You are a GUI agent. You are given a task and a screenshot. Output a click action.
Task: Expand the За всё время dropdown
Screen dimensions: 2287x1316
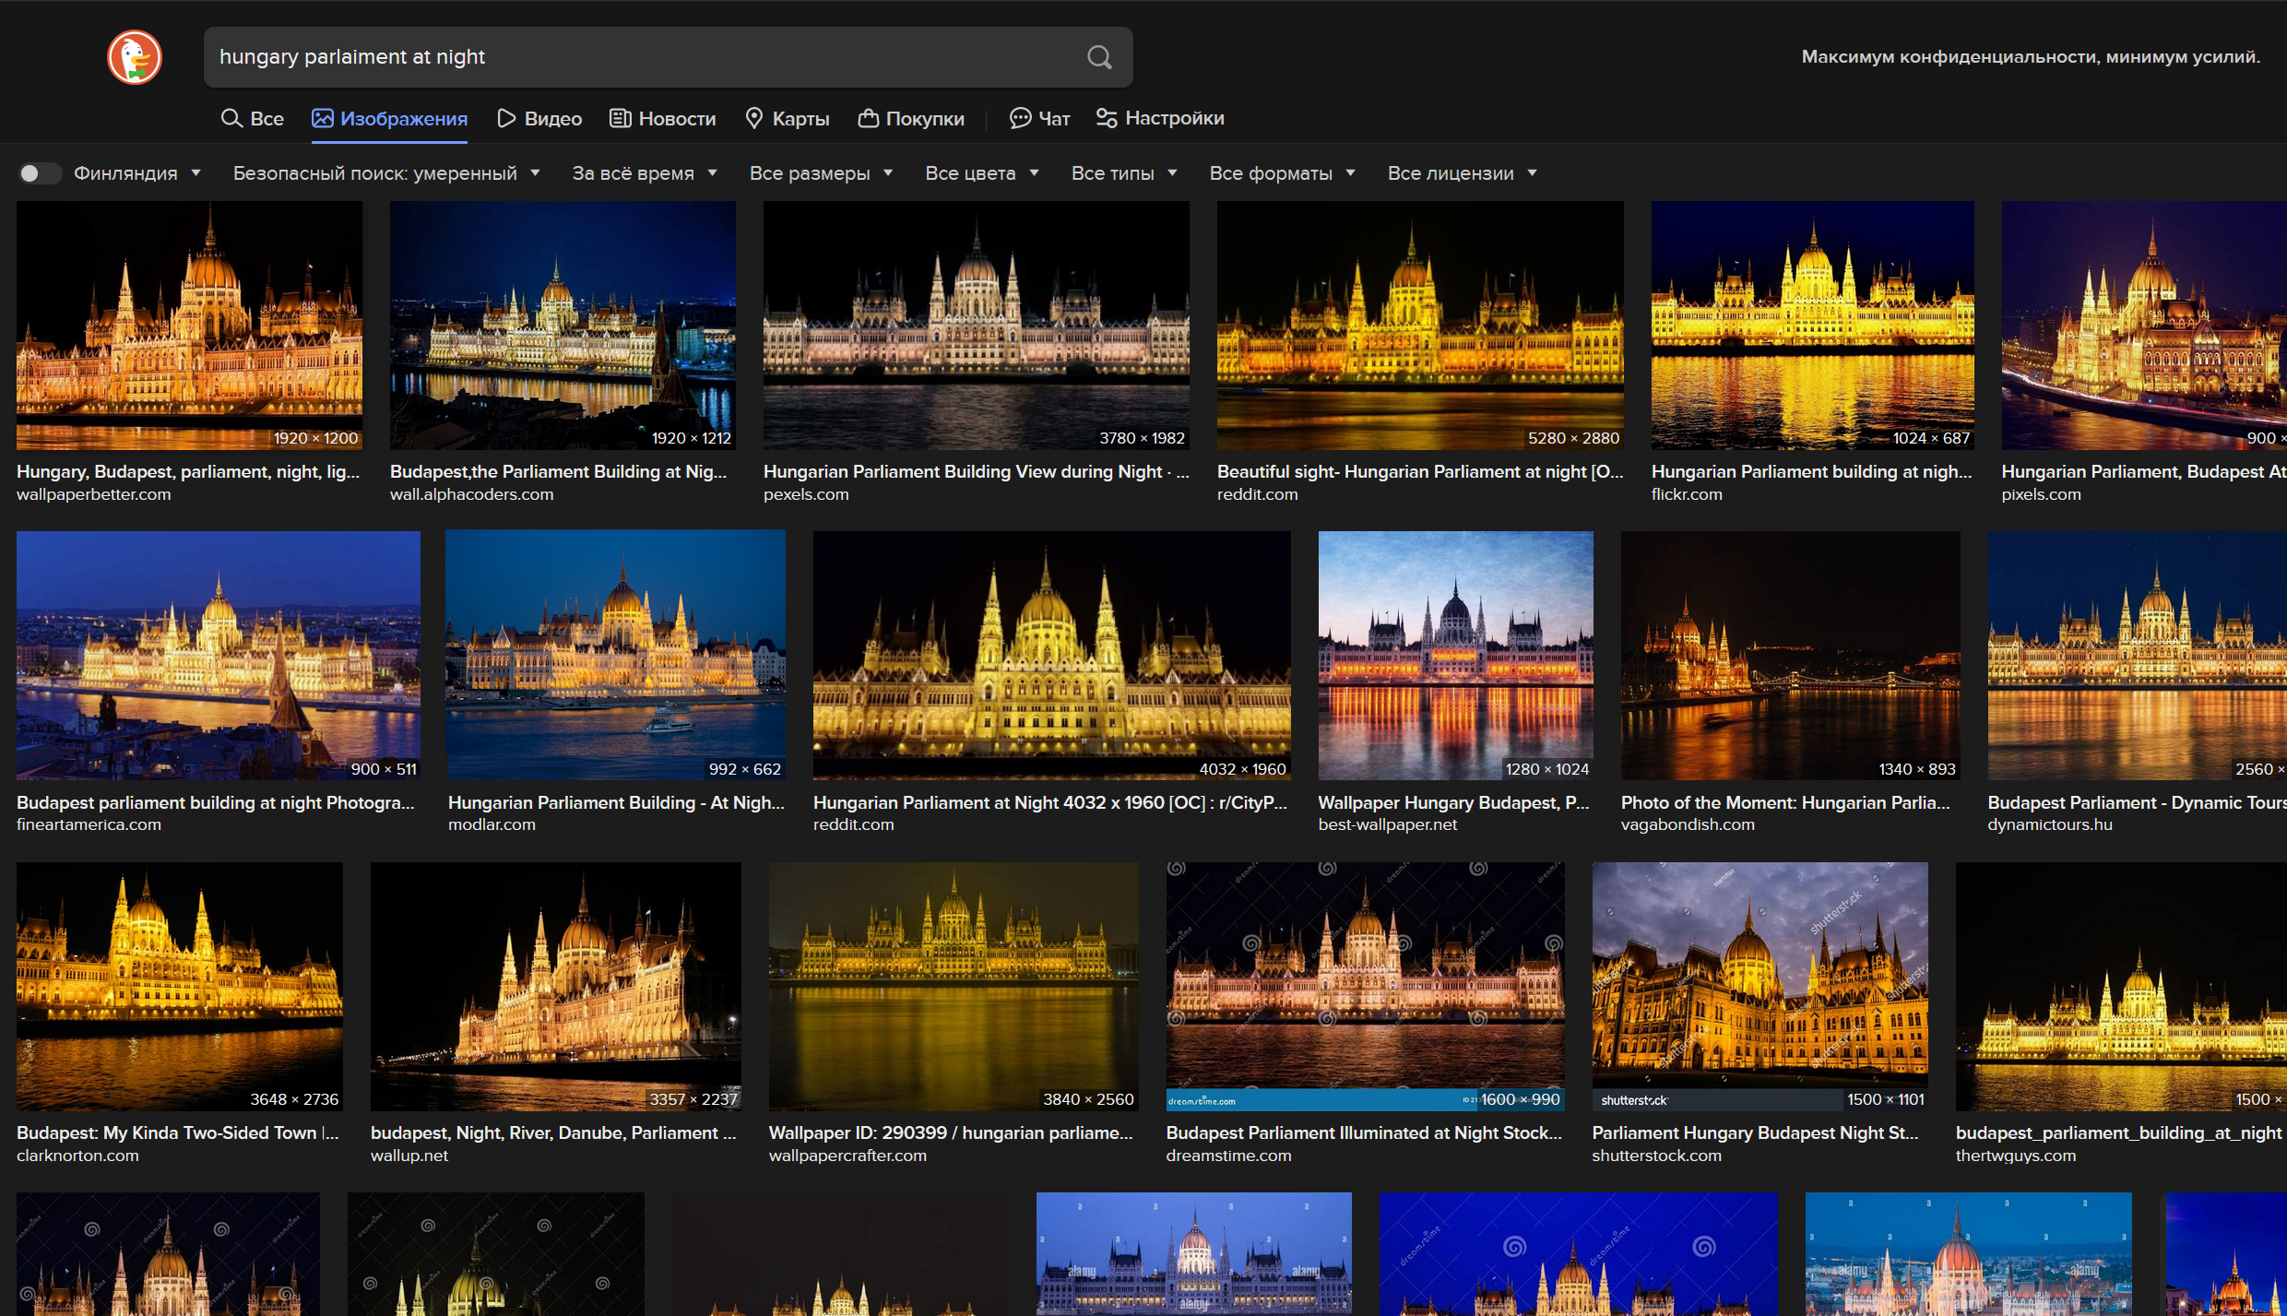coord(645,173)
